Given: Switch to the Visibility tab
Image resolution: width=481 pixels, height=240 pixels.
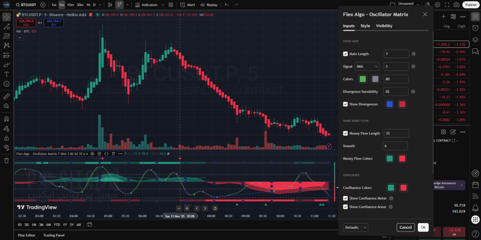Looking at the screenshot, I should (384, 26).
